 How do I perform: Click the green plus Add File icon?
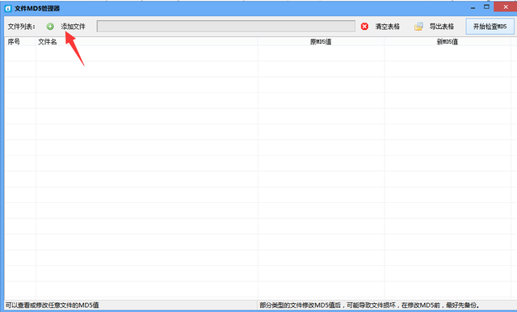click(50, 27)
